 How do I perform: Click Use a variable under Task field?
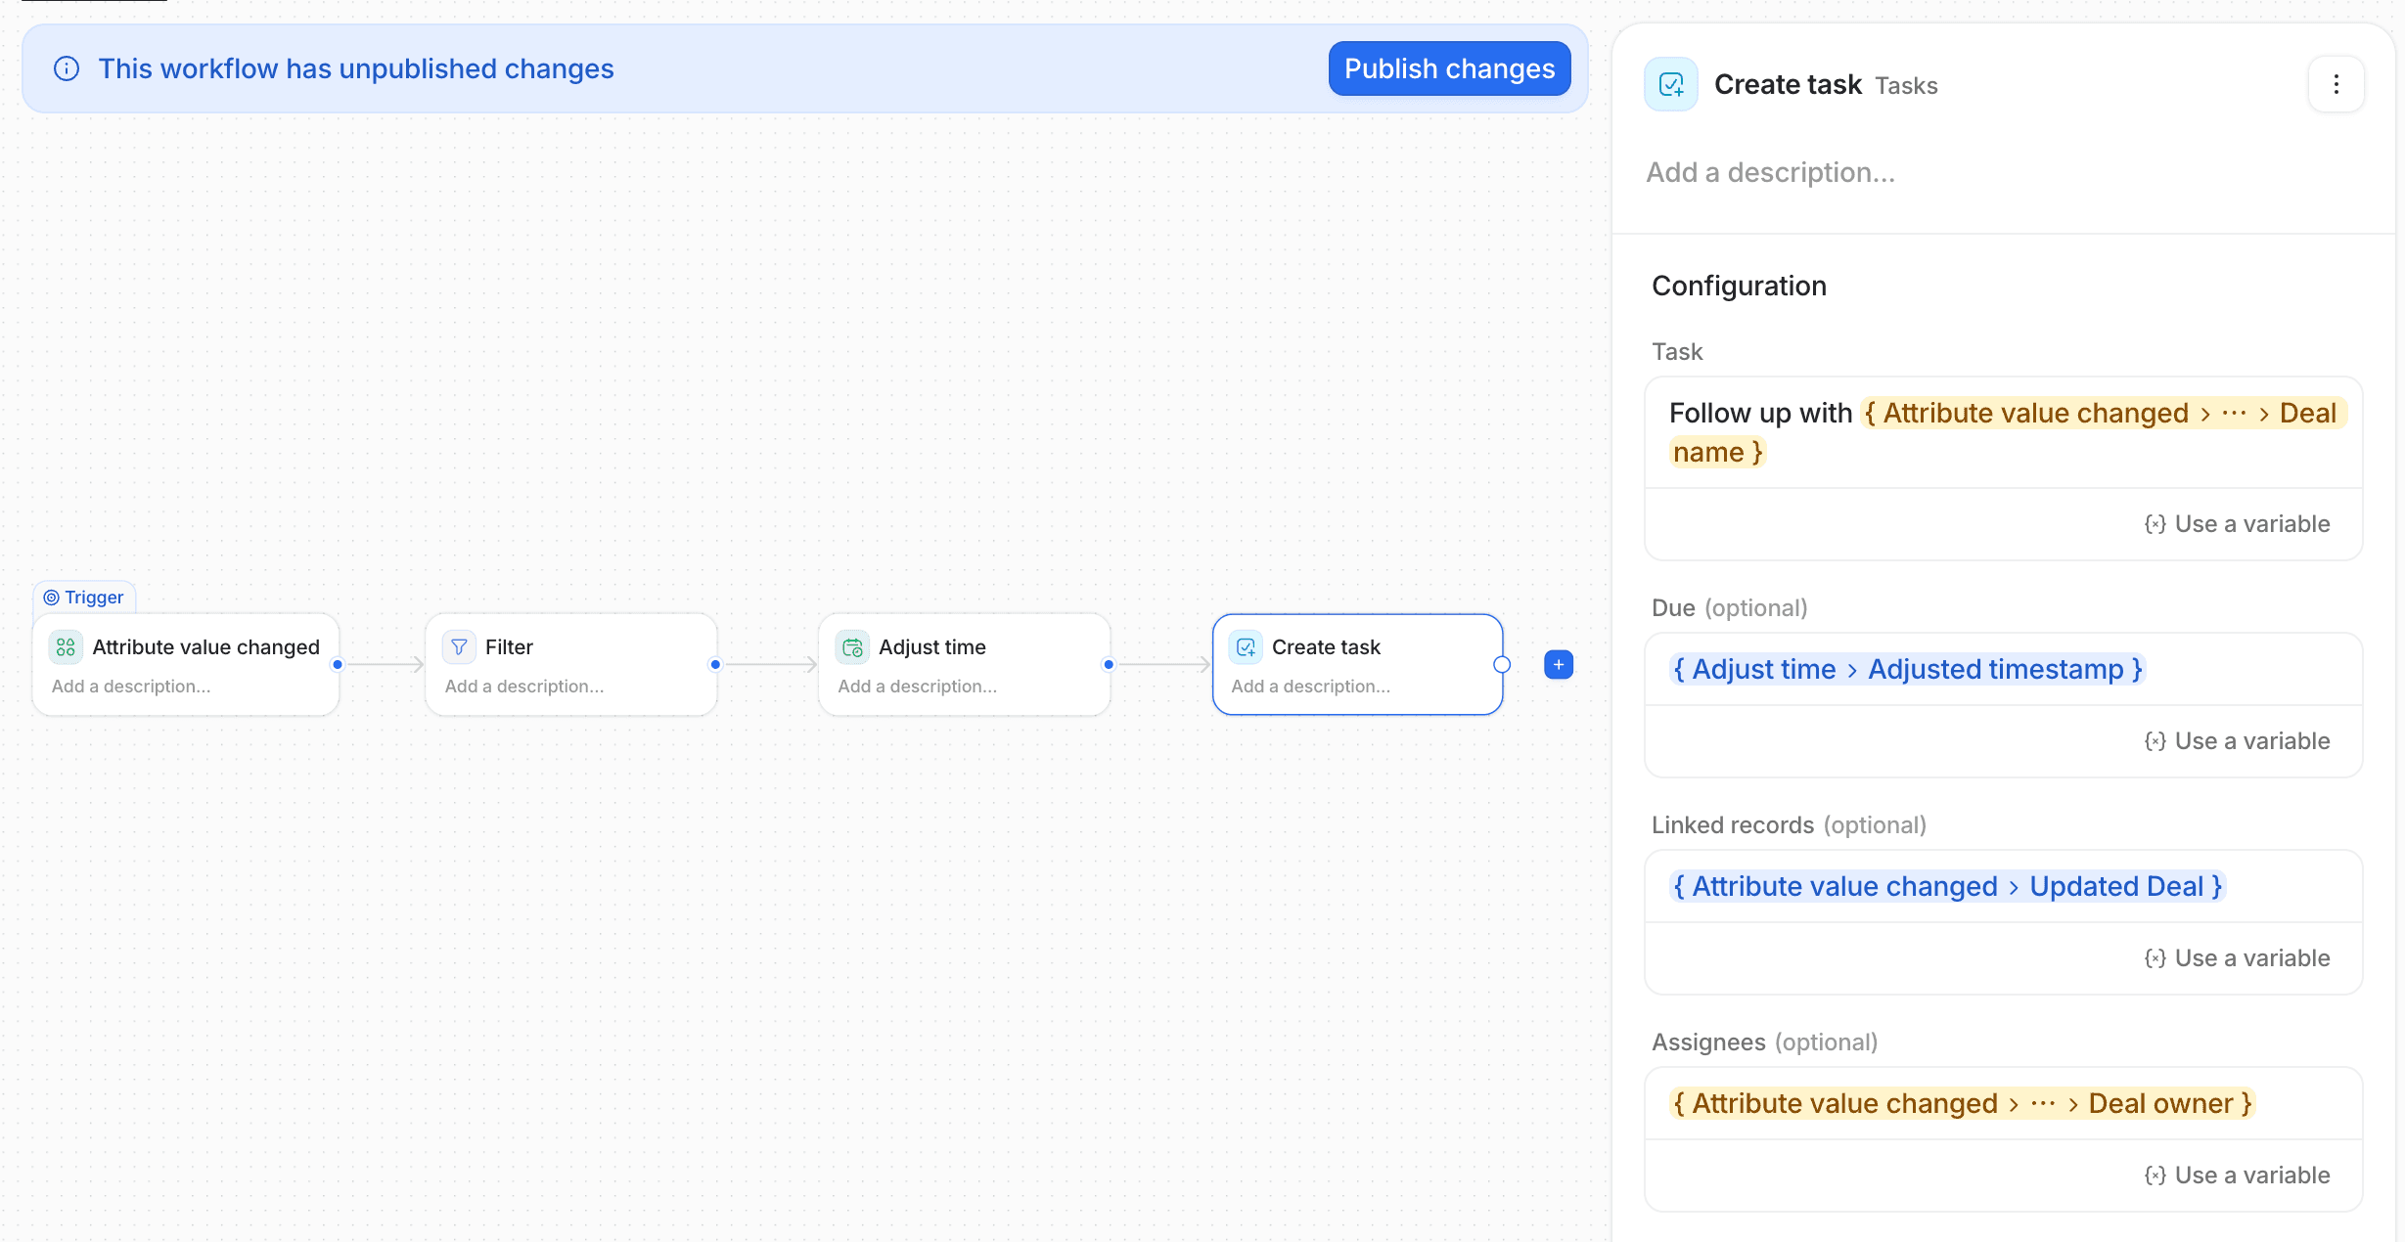[x=2237, y=524]
